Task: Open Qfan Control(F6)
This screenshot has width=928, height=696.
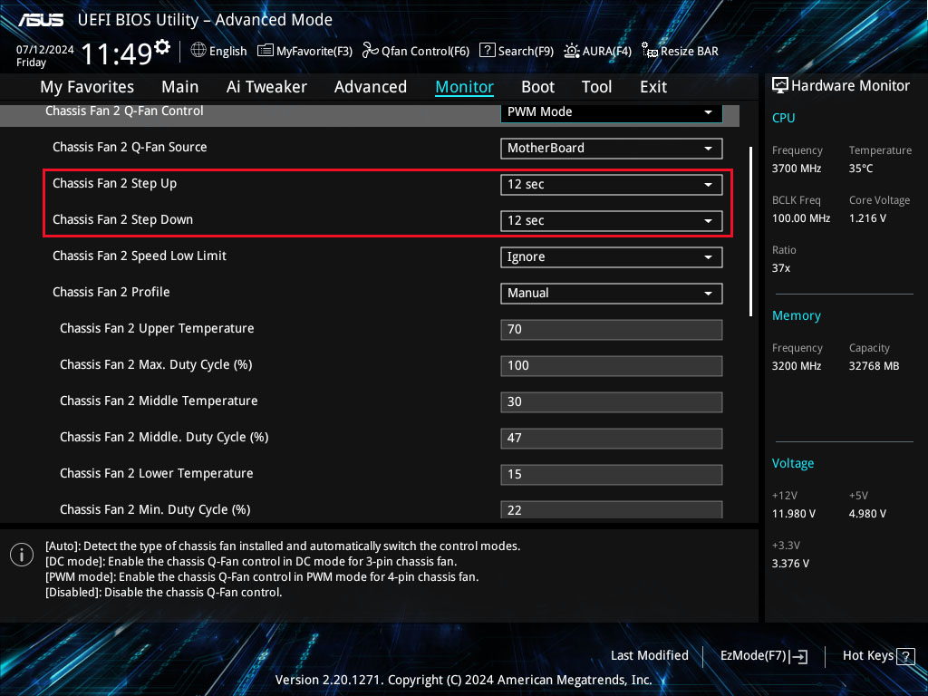Action: click(x=415, y=51)
